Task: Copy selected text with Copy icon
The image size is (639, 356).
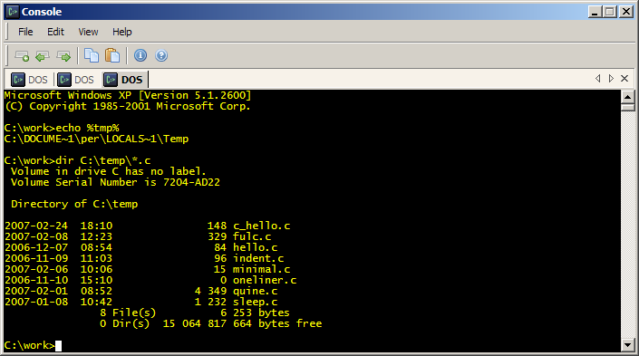Action: [x=92, y=55]
